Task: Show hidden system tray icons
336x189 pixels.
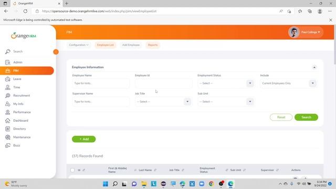Action: point(280,184)
